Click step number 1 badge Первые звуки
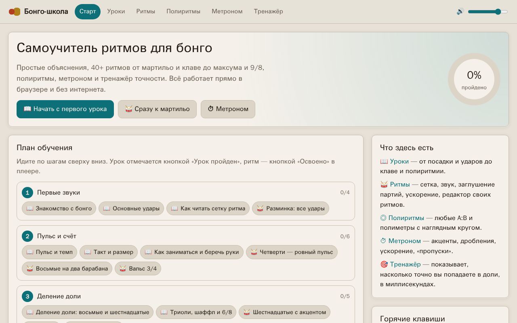517x323 pixels. (x=27, y=193)
